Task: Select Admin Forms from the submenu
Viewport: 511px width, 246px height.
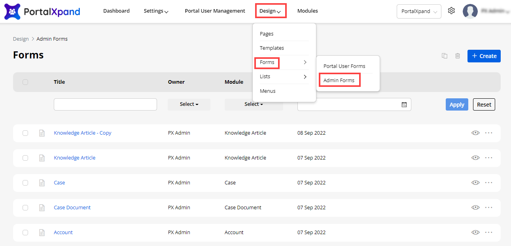Action: pyautogui.click(x=339, y=81)
